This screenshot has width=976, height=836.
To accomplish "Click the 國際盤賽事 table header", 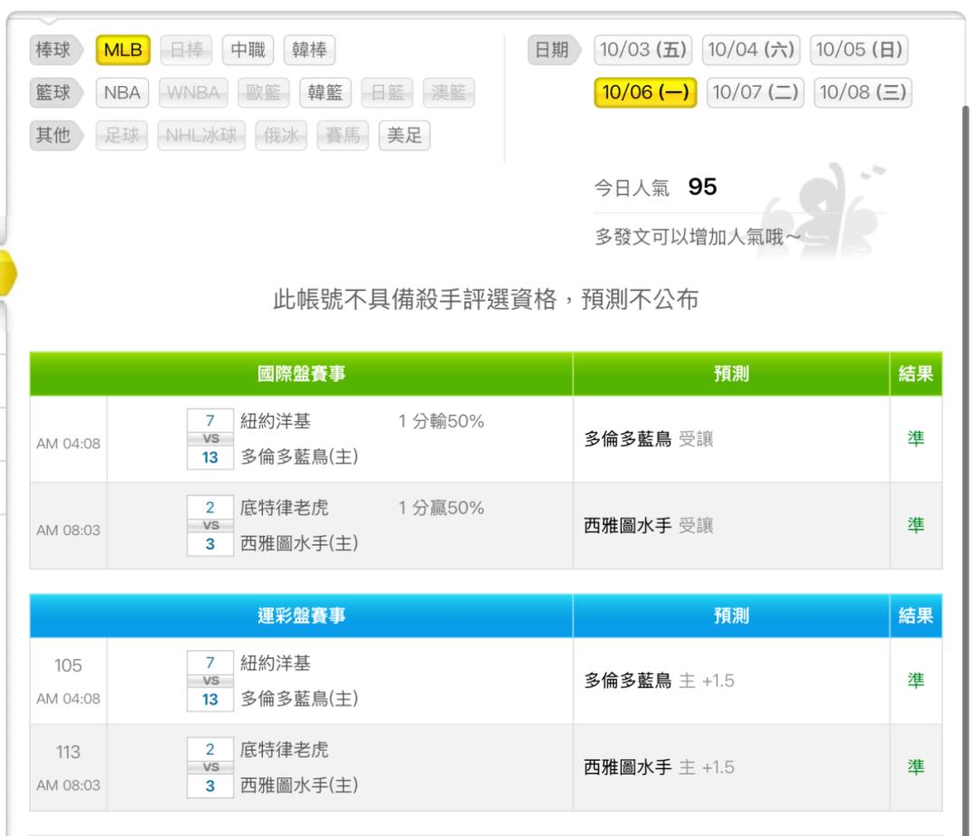I will coord(301,374).
